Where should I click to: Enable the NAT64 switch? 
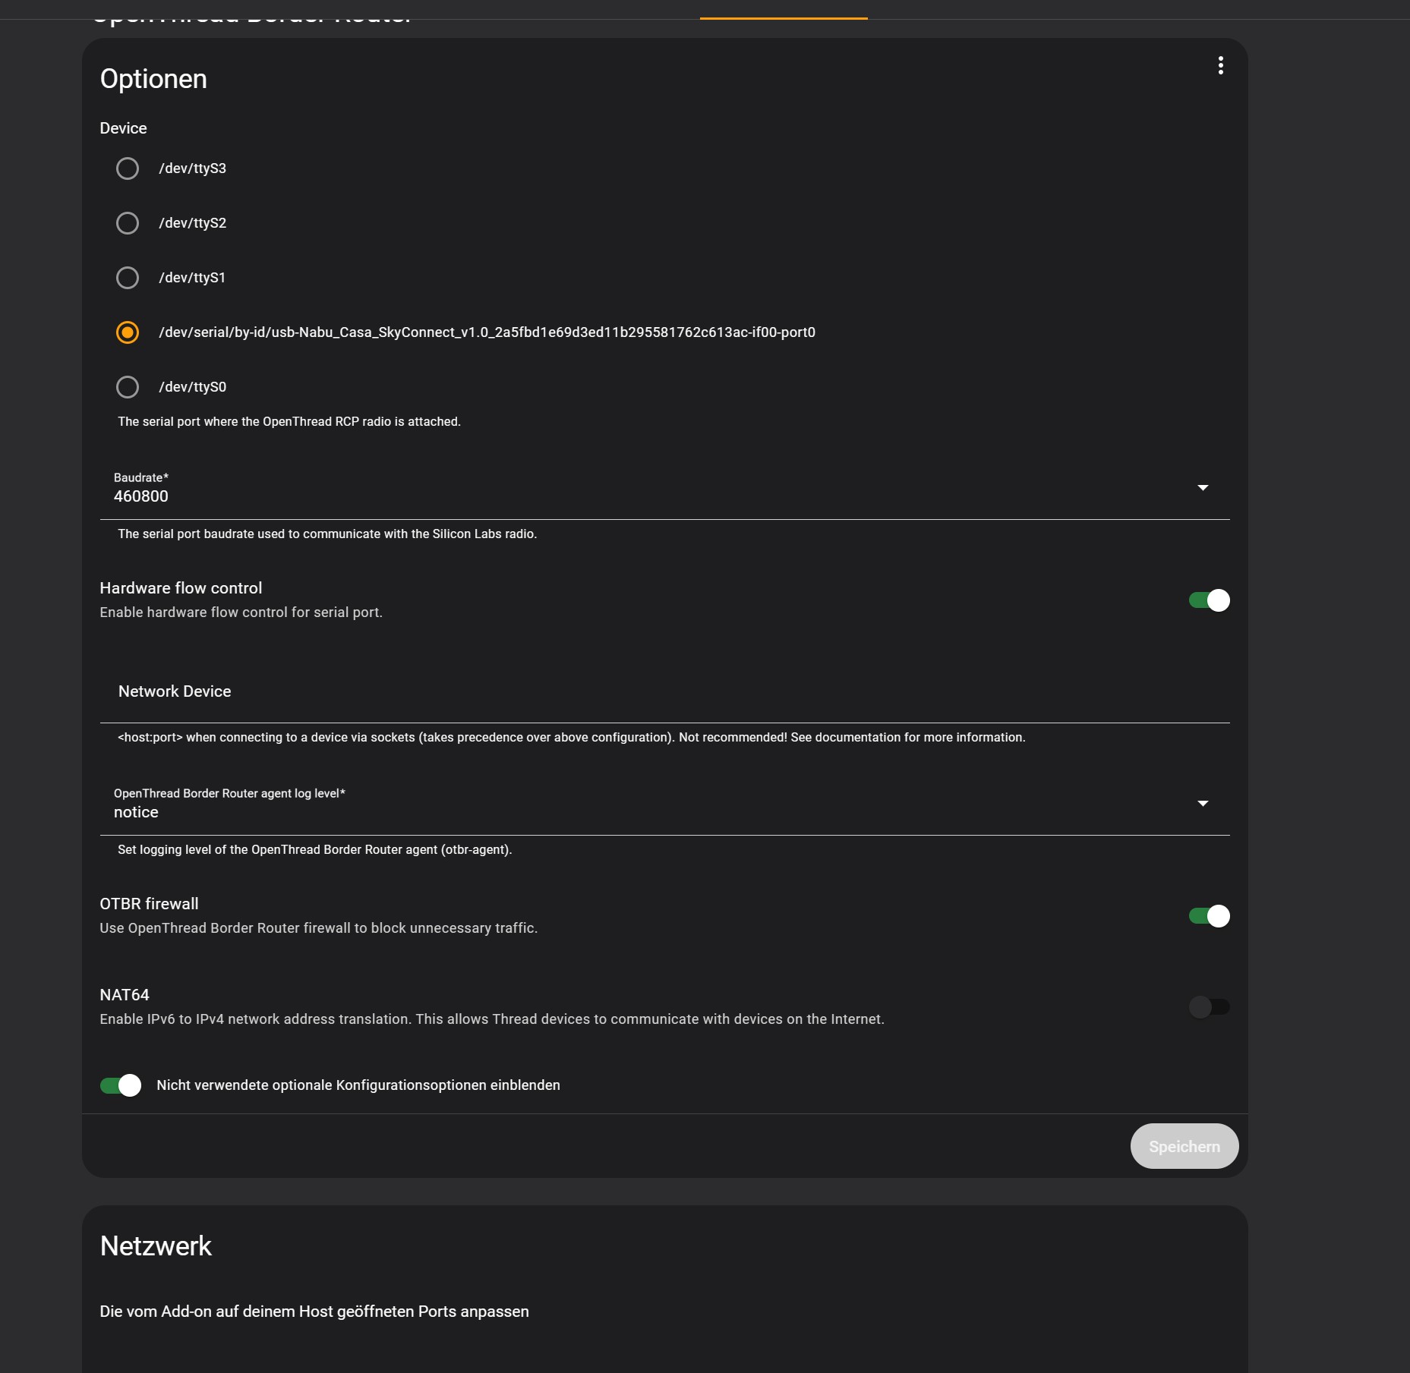(x=1209, y=1007)
